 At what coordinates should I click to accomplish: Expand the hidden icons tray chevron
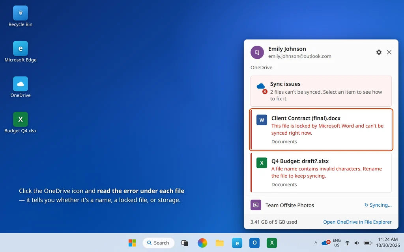pos(316,243)
